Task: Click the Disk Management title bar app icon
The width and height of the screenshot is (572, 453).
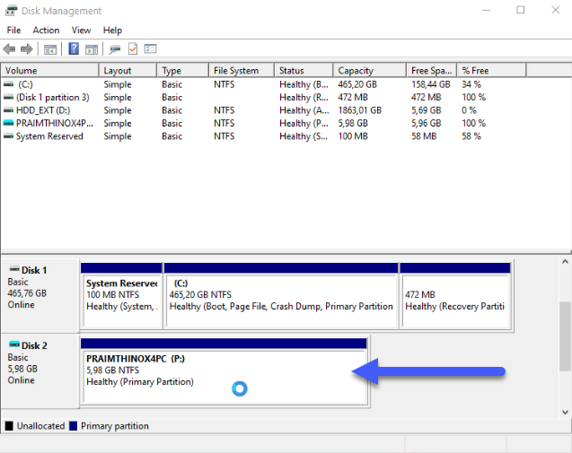Action: click(x=12, y=11)
